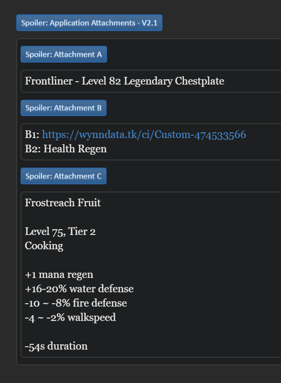This screenshot has width=281, height=383.
Task: Click the Spoiler: Application Attachments V2.1 button
Action: point(89,22)
